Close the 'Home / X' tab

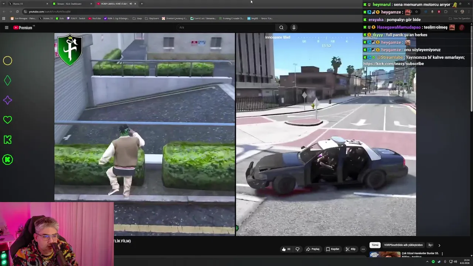pyautogui.click(x=47, y=4)
